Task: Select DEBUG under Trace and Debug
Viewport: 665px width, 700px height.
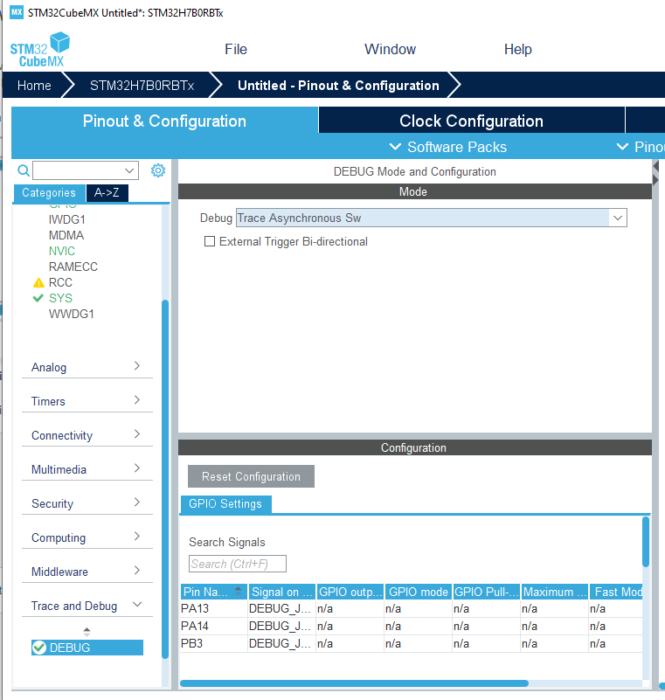Action: [x=87, y=648]
